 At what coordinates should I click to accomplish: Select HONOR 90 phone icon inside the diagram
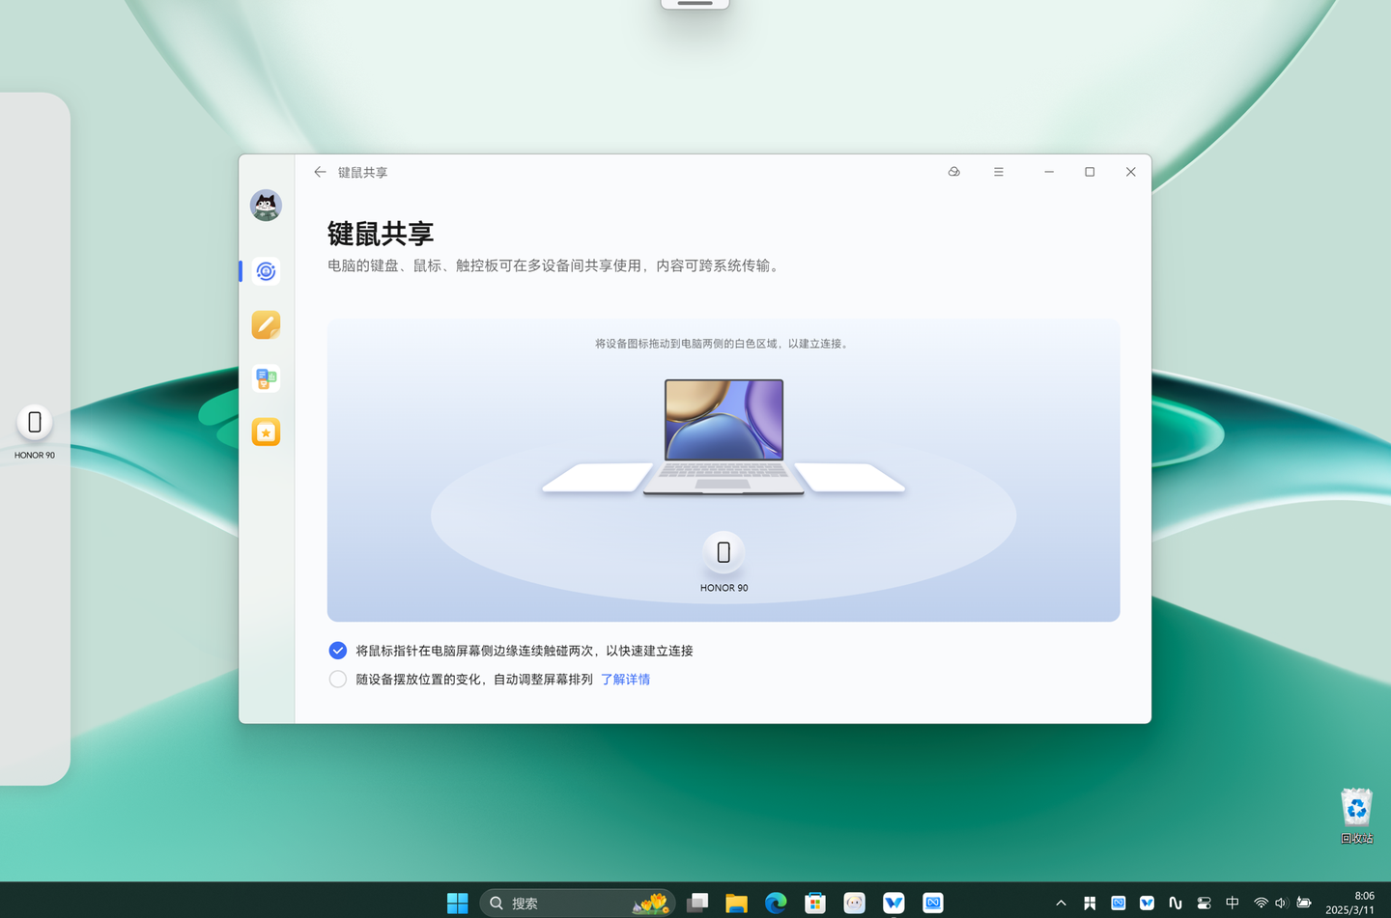coord(724,552)
